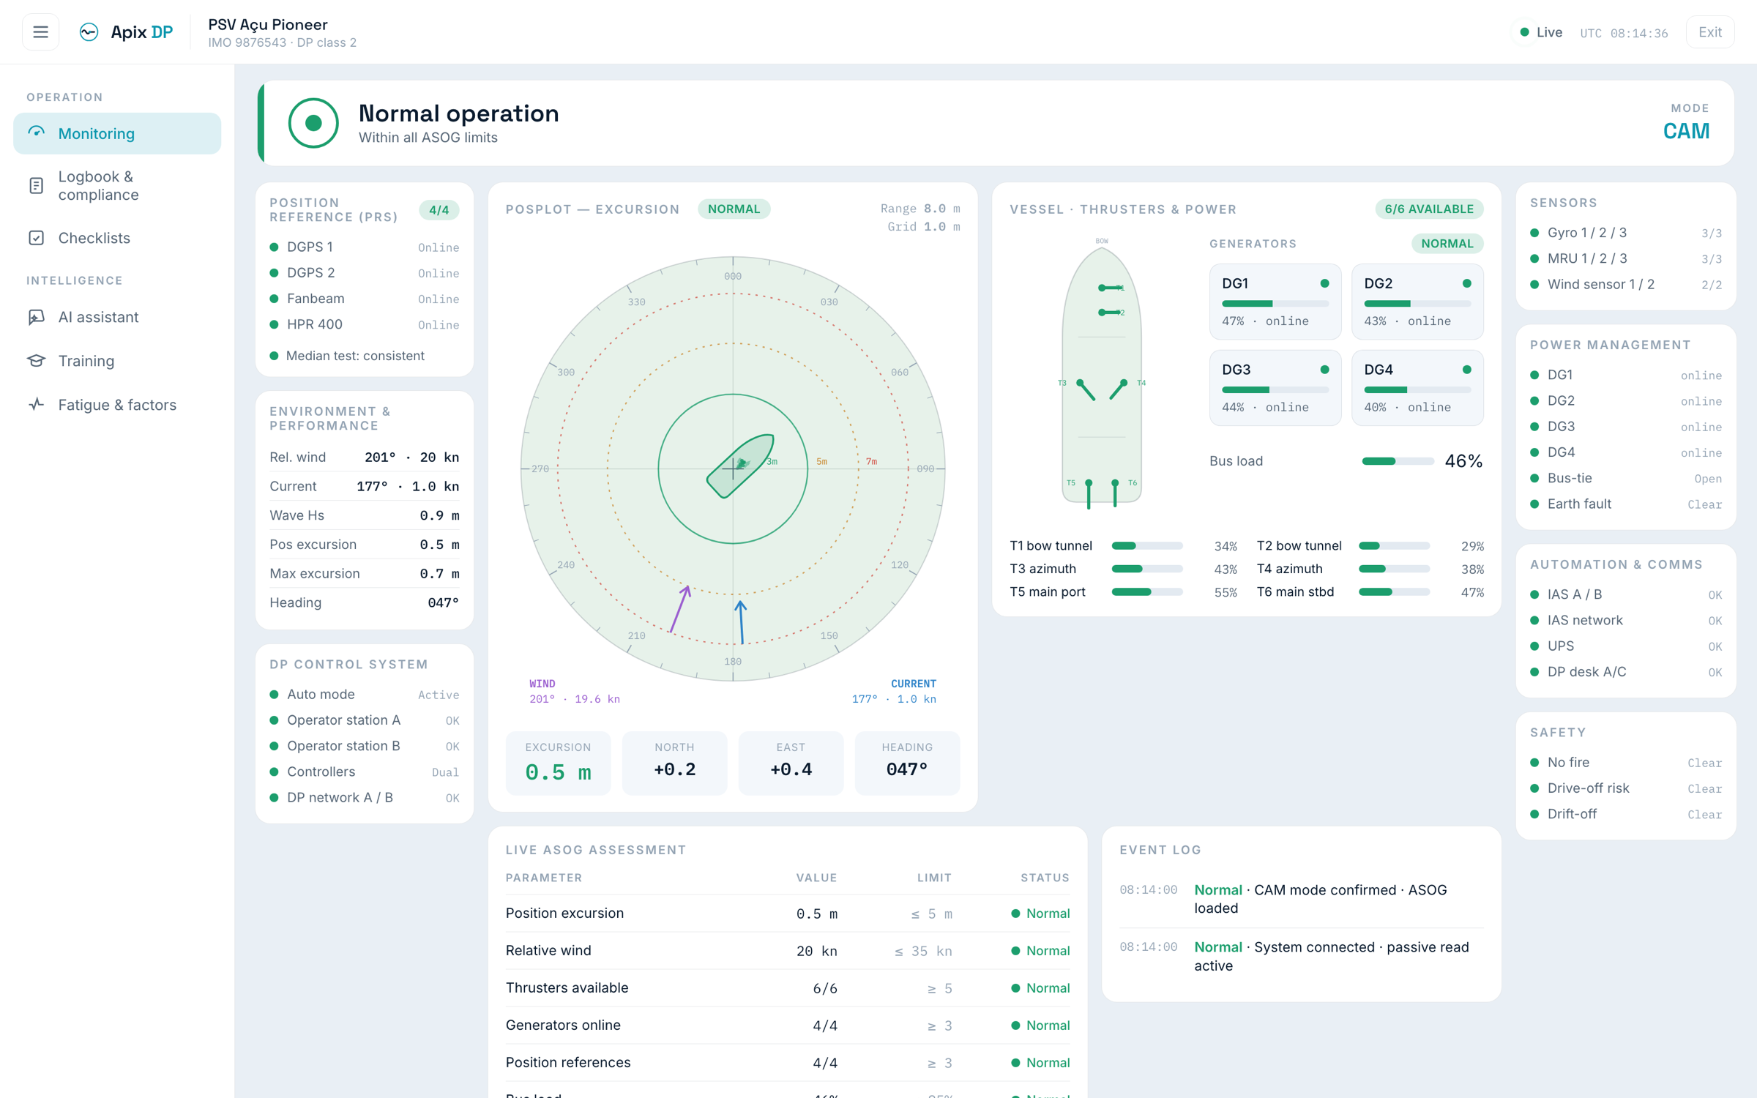Click the blue current arrow on posplot
Screen dimensions: 1757x1098
click(741, 622)
